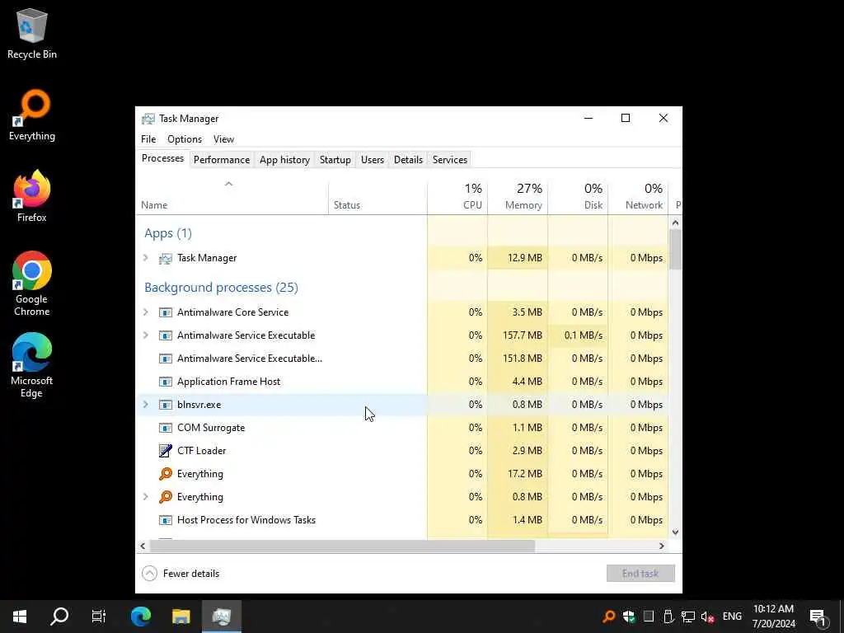Switch to the Users tab
The height and width of the screenshot is (633, 844).
coord(373,160)
